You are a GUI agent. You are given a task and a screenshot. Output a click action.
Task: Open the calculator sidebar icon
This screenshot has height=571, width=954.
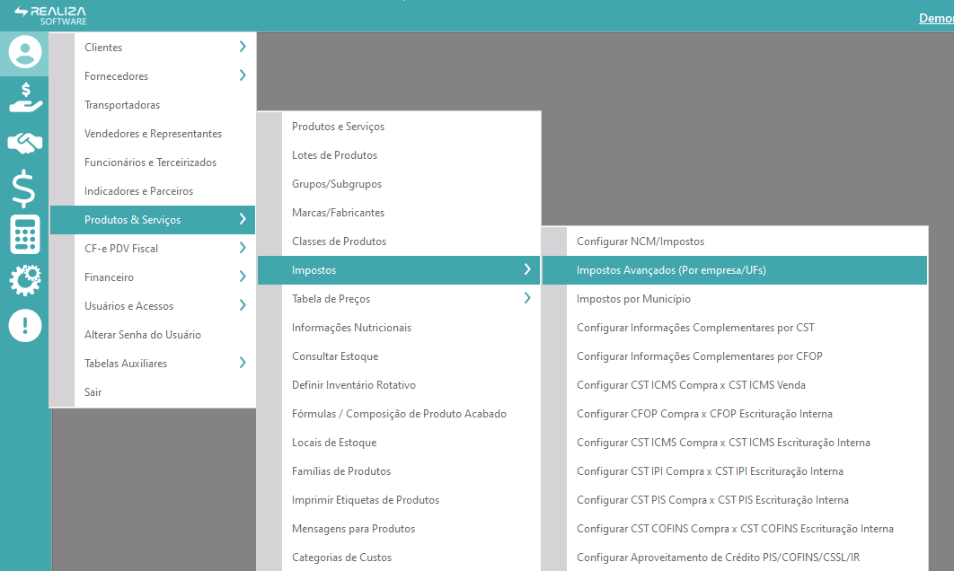click(25, 235)
